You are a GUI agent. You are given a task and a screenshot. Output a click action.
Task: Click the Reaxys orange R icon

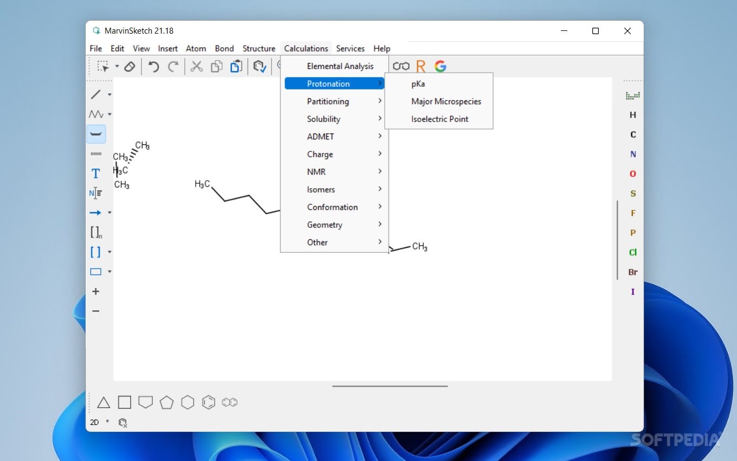coord(421,66)
